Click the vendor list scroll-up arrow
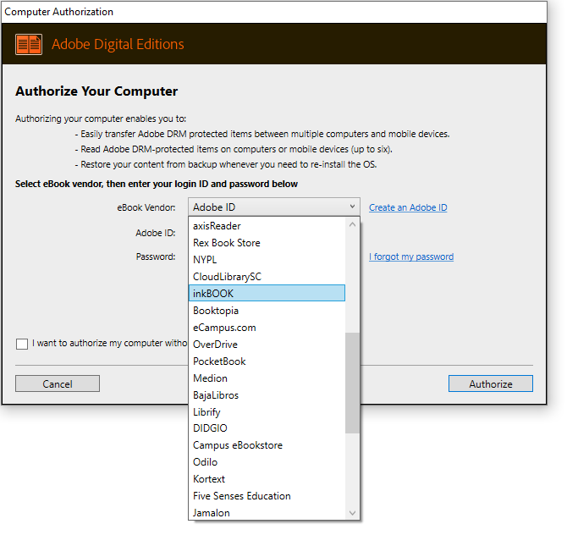Image resolution: width=567 pixels, height=535 pixels. click(353, 224)
